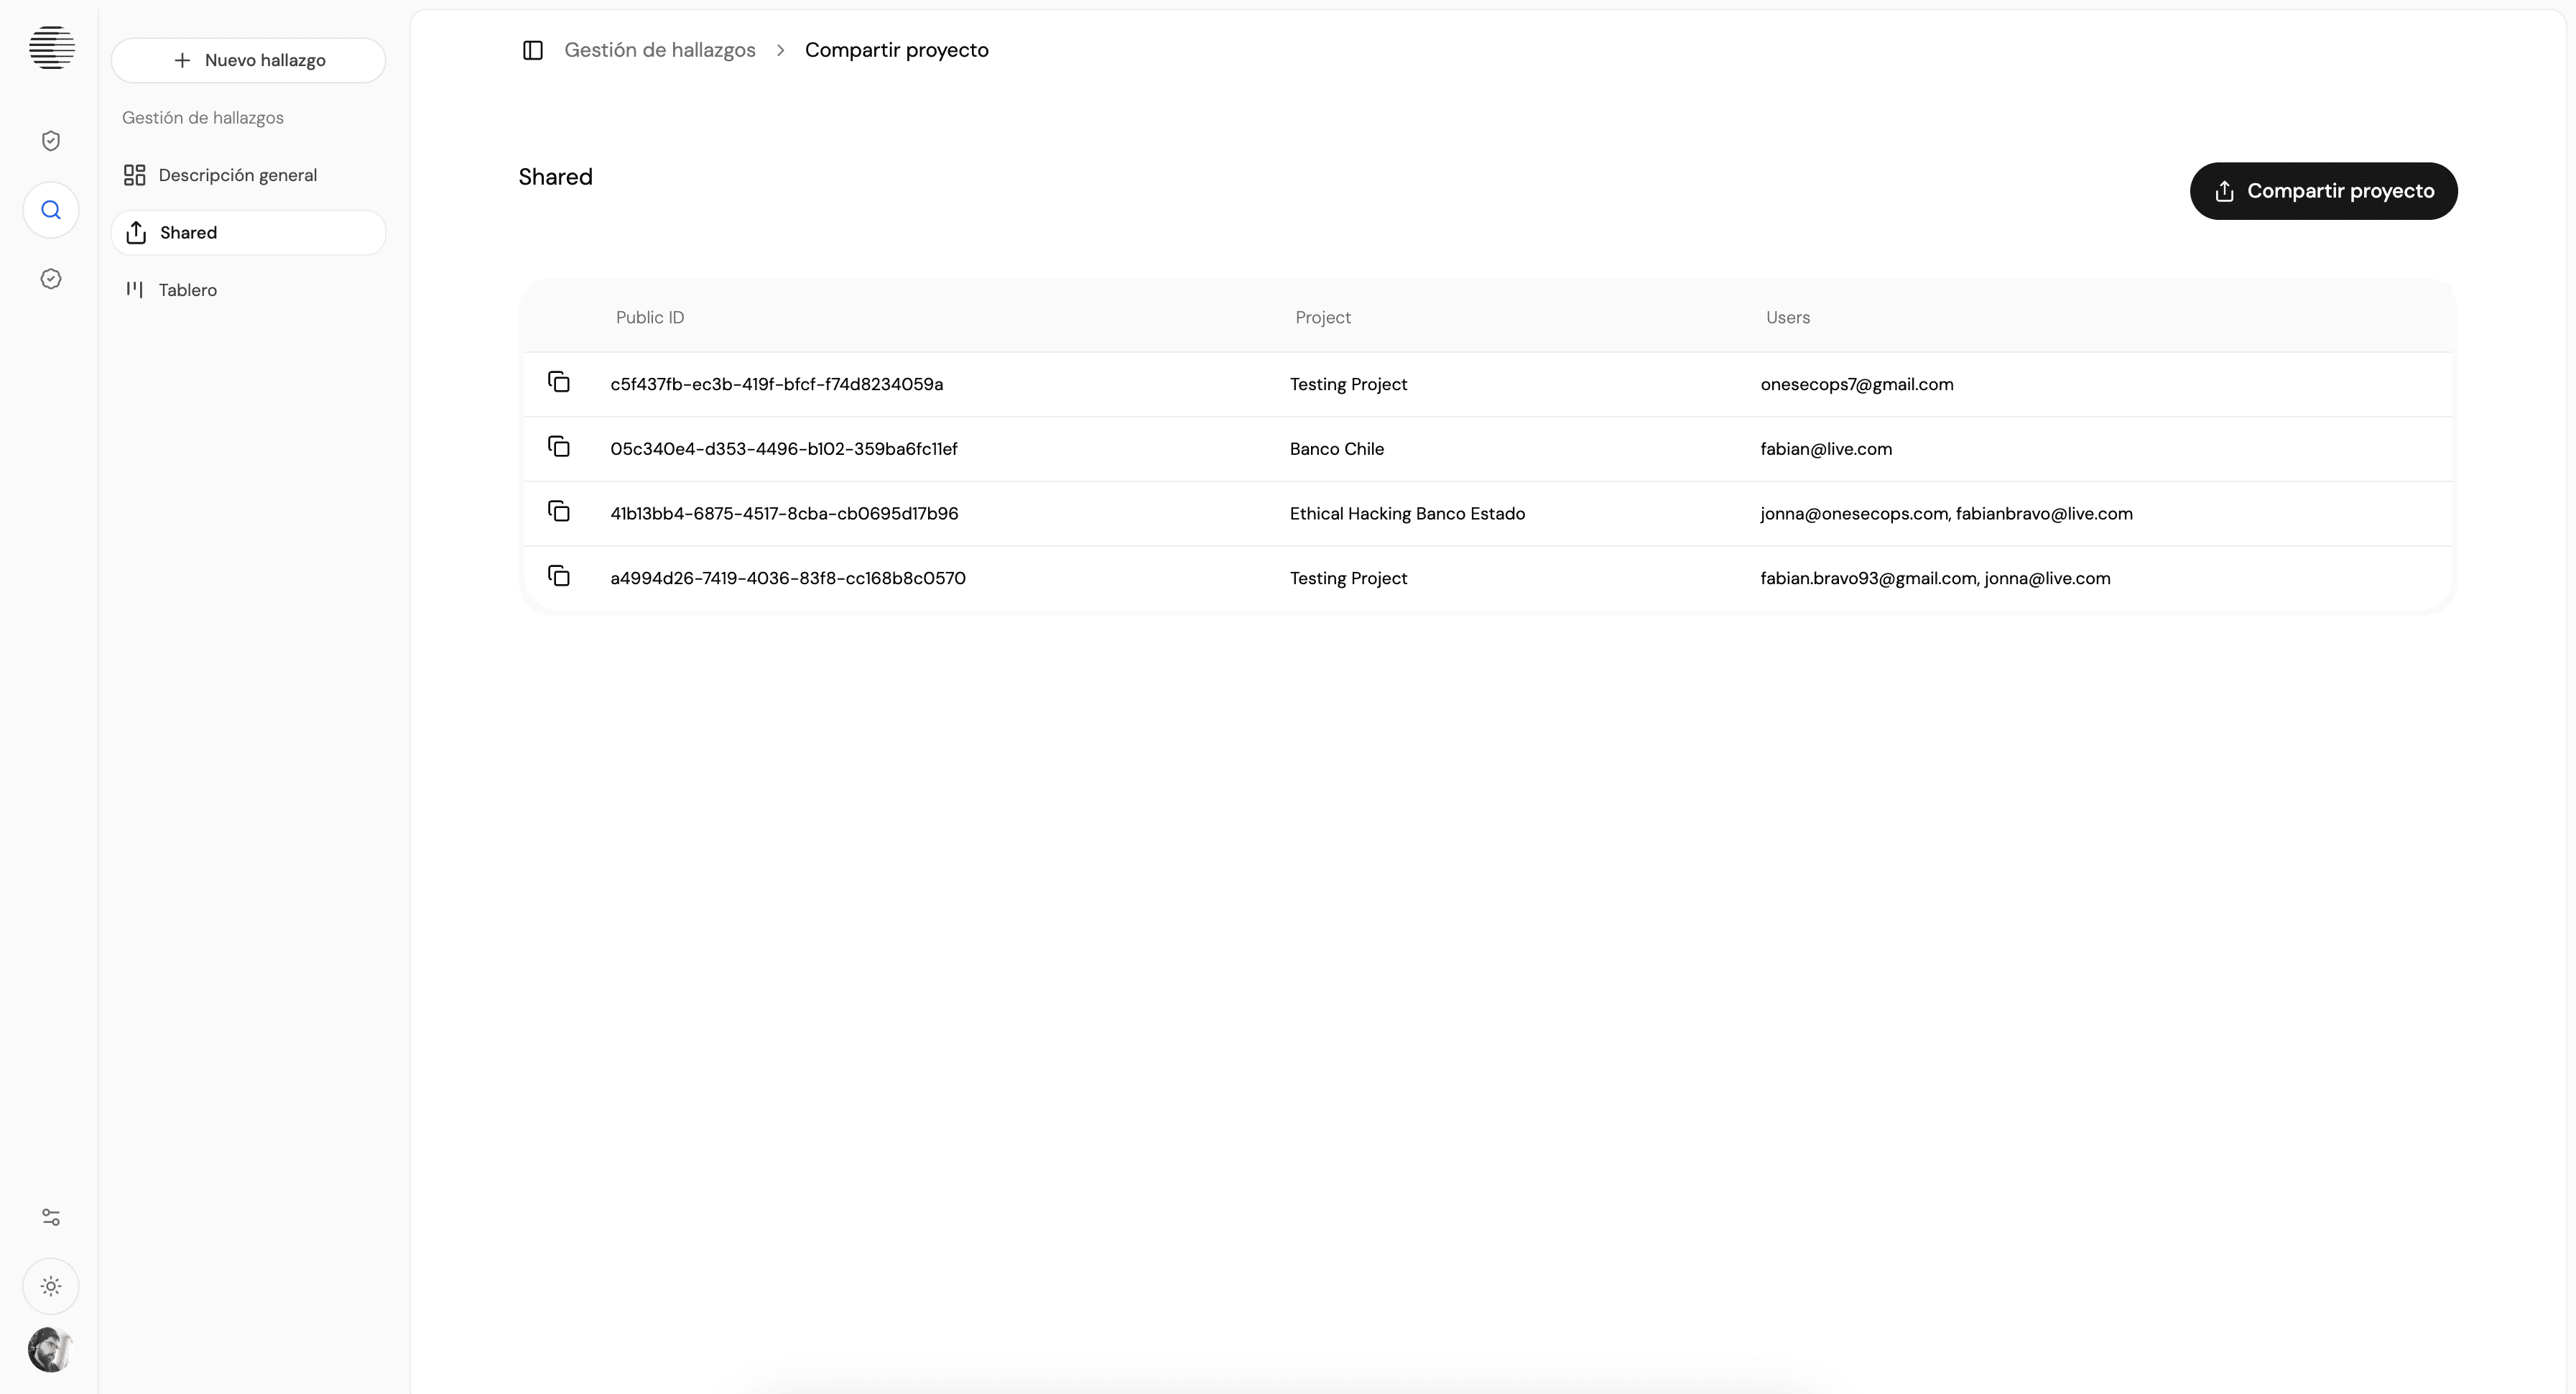The width and height of the screenshot is (2576, 1394).
Task: Open the sliders settings icon
Action: (x=51, y=1217)
